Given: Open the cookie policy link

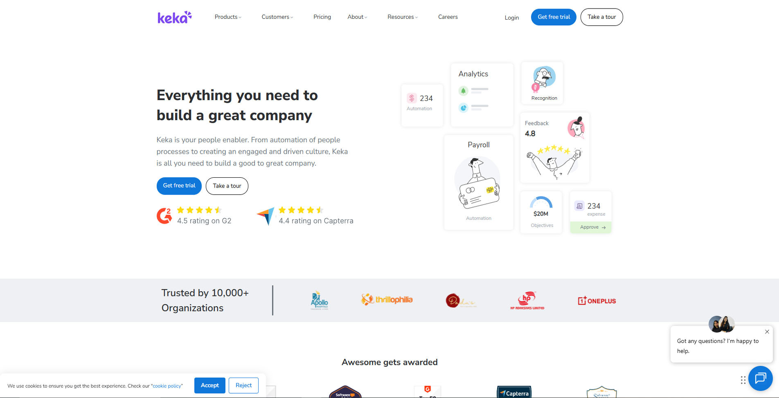Looking at the screenshot, I should click(167, 386).
